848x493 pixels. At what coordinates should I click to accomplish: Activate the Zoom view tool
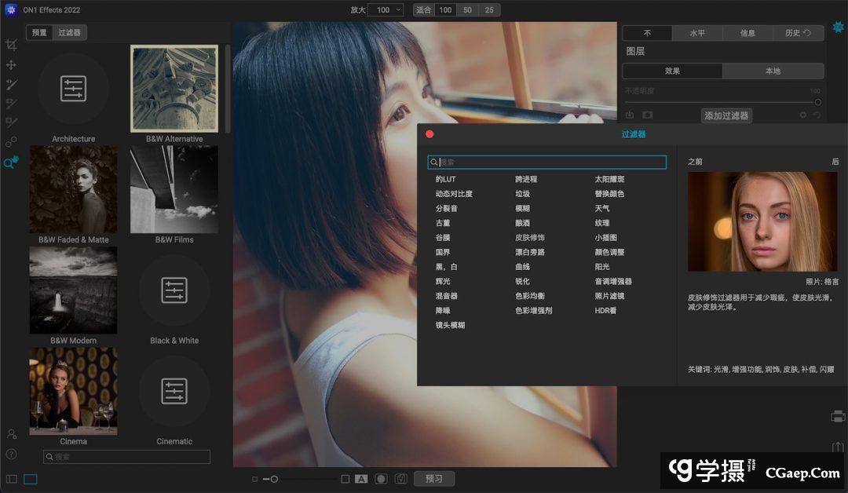(11, 163)
